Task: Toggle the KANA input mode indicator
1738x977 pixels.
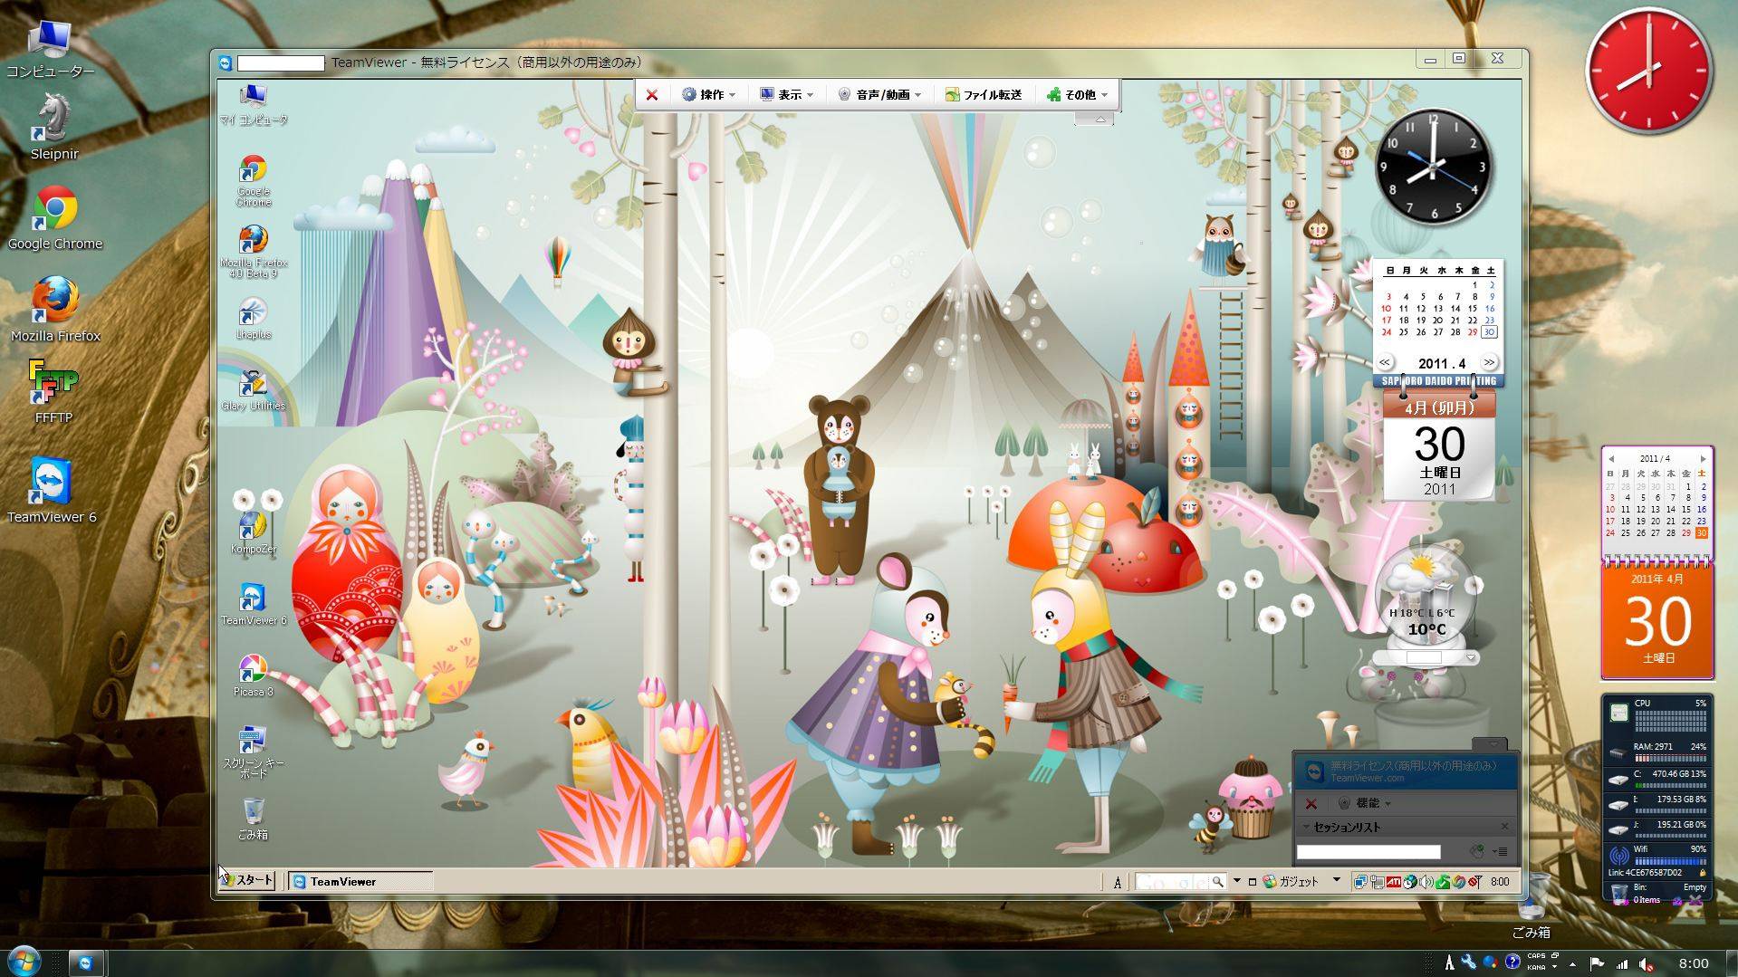Action: 1537,968
